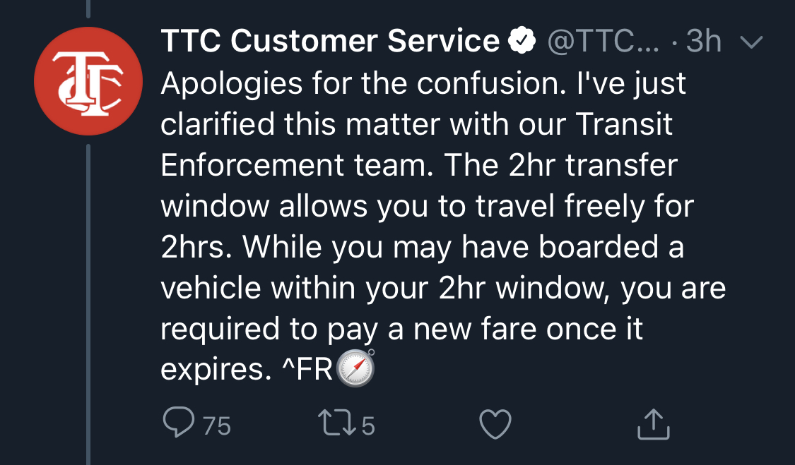Click the verified checkmark badge
The height and width of the screenshot is (465, 795).
[x=522, y=43]
